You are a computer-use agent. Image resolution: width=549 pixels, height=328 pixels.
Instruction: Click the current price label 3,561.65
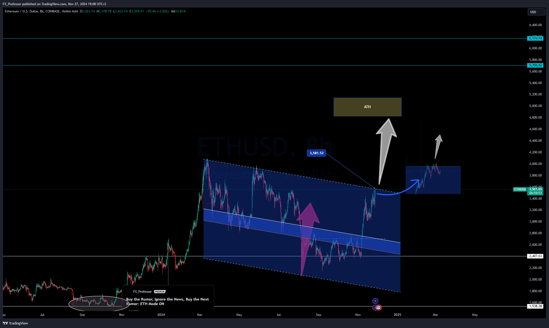(x=535, y=189)
